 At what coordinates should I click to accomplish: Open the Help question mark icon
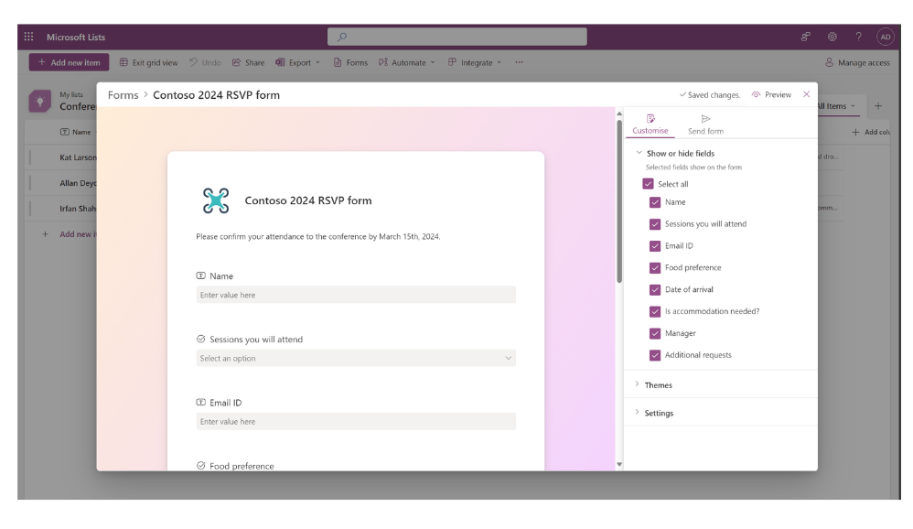[858, 37]
